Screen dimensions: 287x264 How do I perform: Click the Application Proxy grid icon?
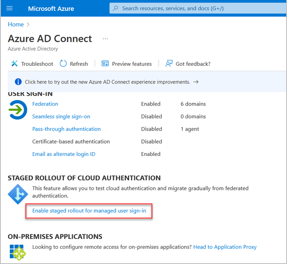click(18, 252)
